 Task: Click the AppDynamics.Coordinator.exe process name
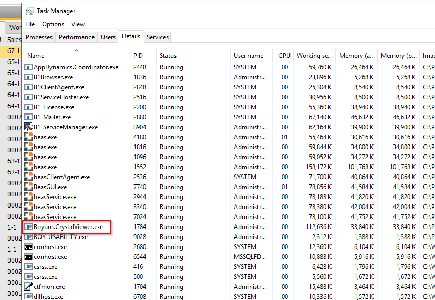click(76, 67)
